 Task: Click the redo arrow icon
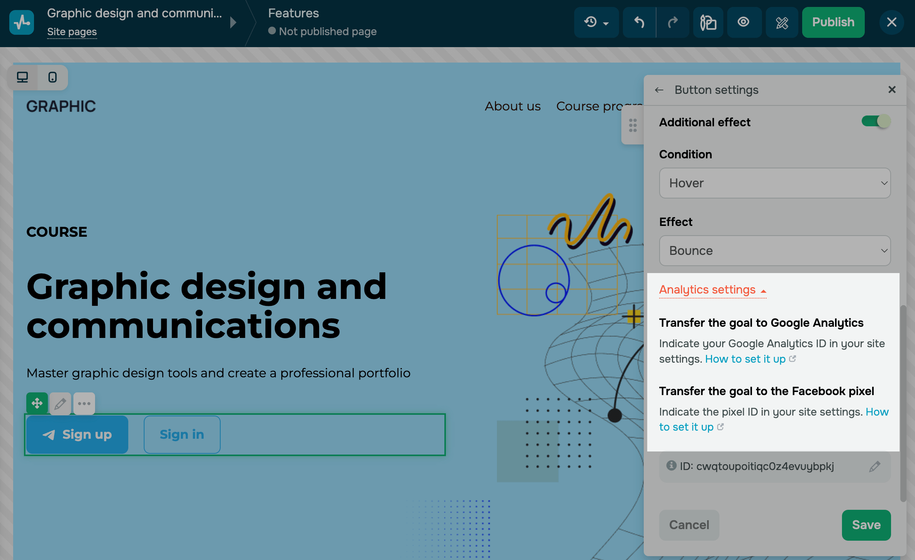[673, 22]
